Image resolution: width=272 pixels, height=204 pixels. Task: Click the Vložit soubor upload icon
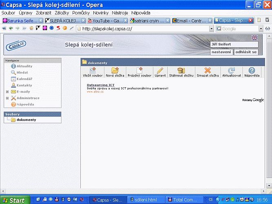point(92,71)
